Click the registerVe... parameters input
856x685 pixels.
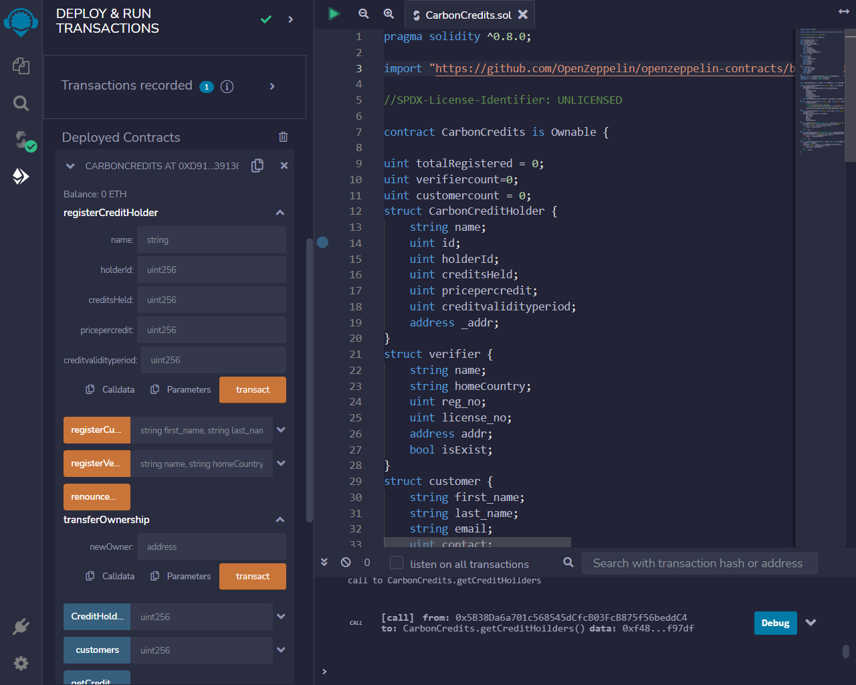tap(201, 464)
